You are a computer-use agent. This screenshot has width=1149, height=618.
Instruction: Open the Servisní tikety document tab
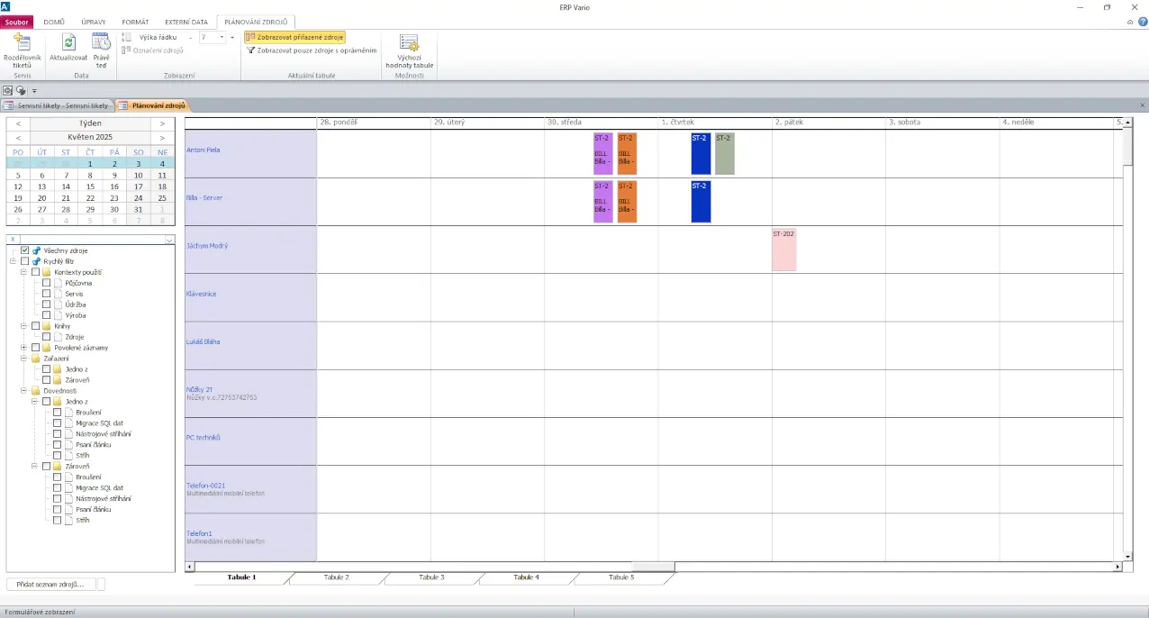[x=57, y=105]
